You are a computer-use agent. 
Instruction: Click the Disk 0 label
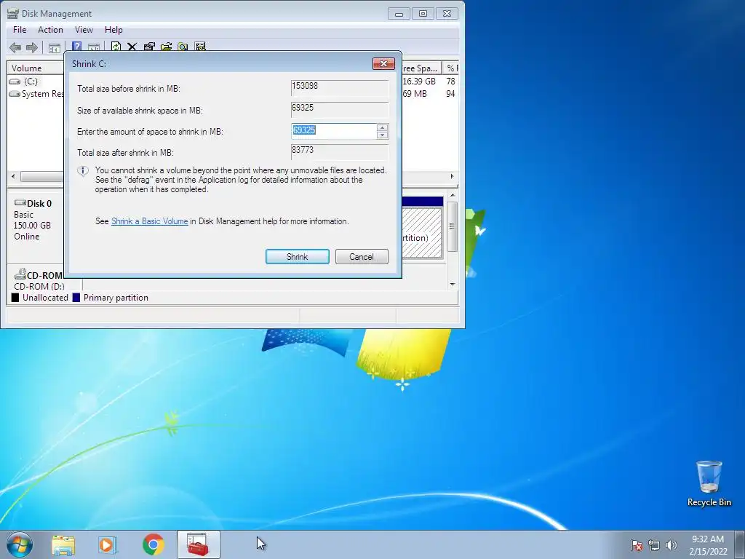(39, 204)
